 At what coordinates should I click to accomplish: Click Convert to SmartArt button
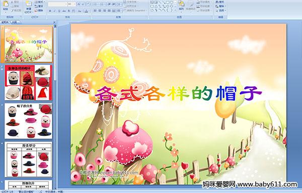[135, 11]
